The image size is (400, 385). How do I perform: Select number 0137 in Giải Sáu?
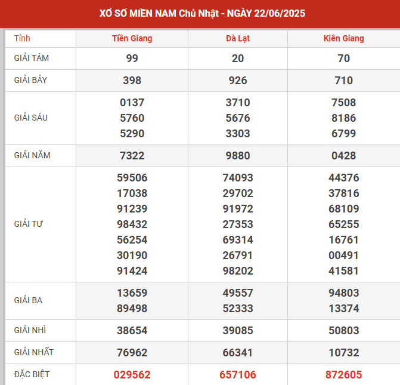pyautogui.click(x=132, y=103)
